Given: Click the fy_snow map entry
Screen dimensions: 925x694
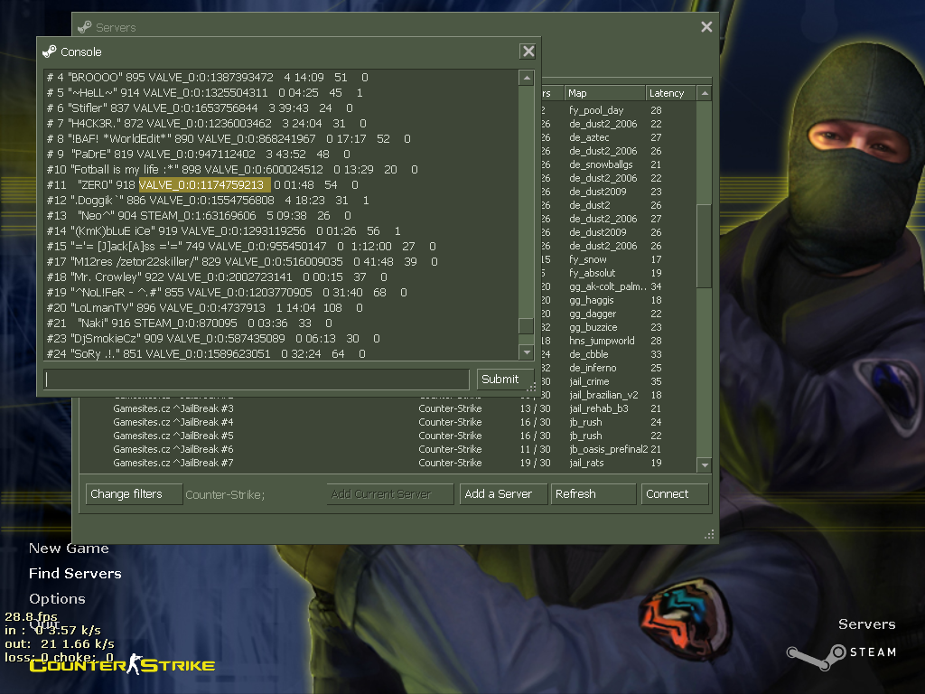Looking at the screenshot, I should [587, 259].
